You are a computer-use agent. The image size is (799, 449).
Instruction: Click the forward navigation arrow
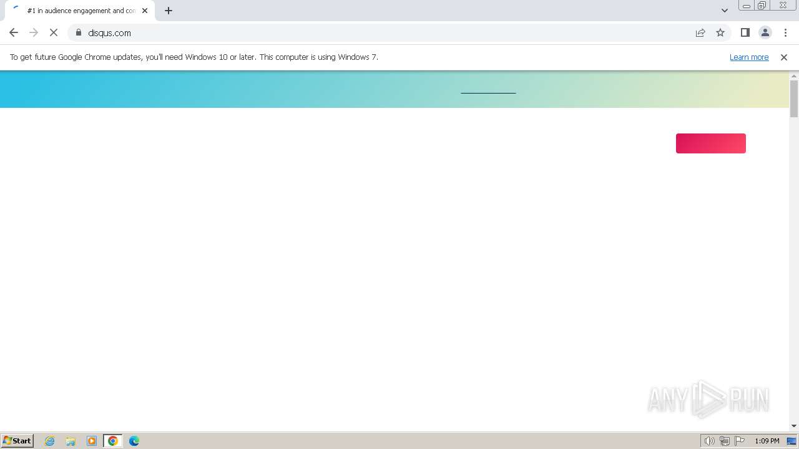tap(34, 32)
